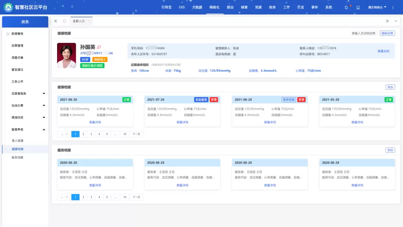Click 异常 tag on 2021-07-28 card
This screenshot has width=403, height=227.
[214, 100]
